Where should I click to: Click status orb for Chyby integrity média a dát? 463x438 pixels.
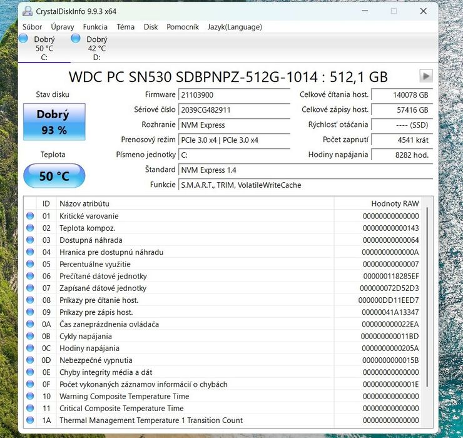[30, 372]
